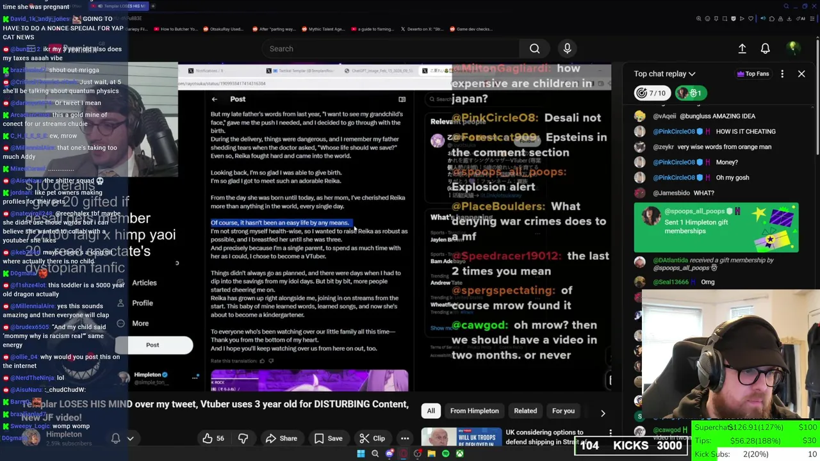The width and height of the screenshot is (820, 461).
Task: Open the three-dot menu on UK troops video
Action: pos(611,433)
